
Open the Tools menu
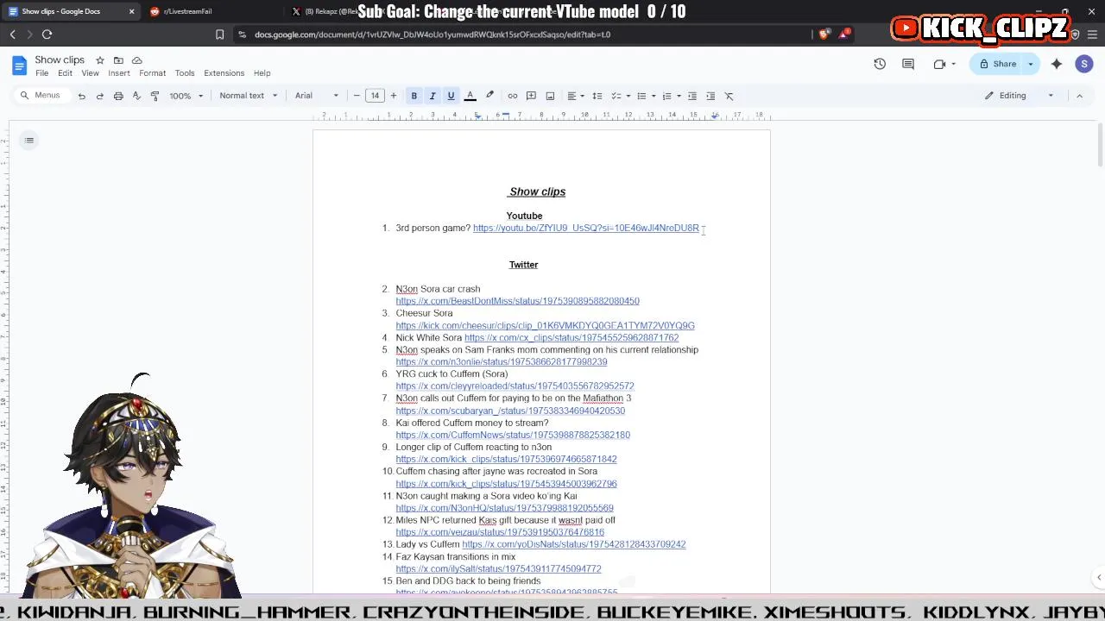(185, 73)
